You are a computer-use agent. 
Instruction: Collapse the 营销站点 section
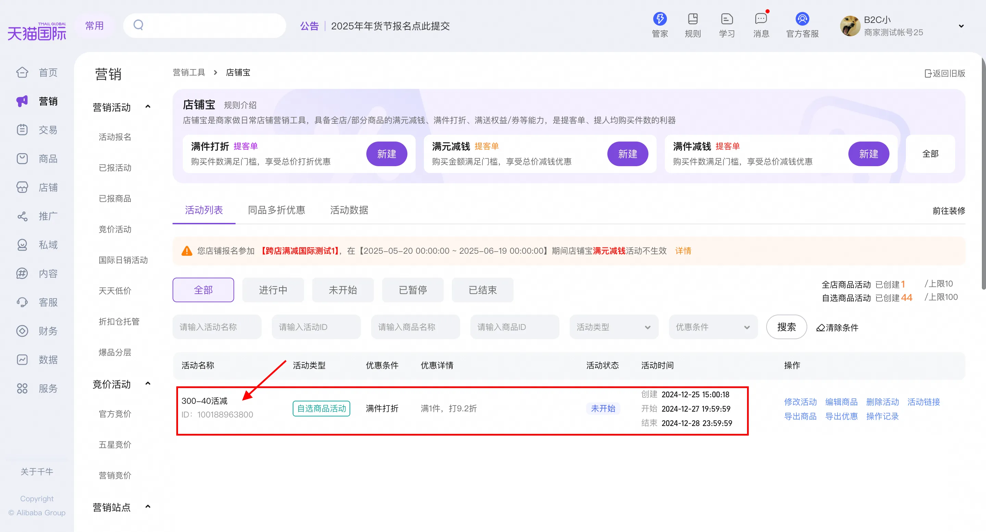[148, 506]
